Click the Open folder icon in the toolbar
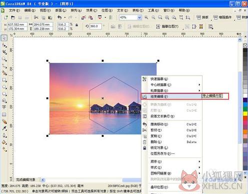Screen dimensions: 248x194 coord(13,18)
